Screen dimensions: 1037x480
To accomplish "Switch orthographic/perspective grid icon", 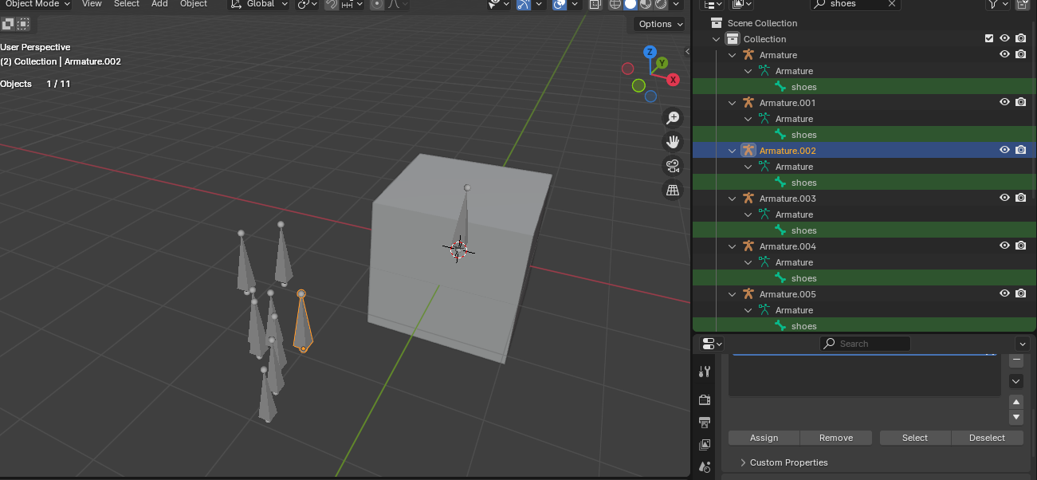I will pyautogui.click(x=674, y=190).
